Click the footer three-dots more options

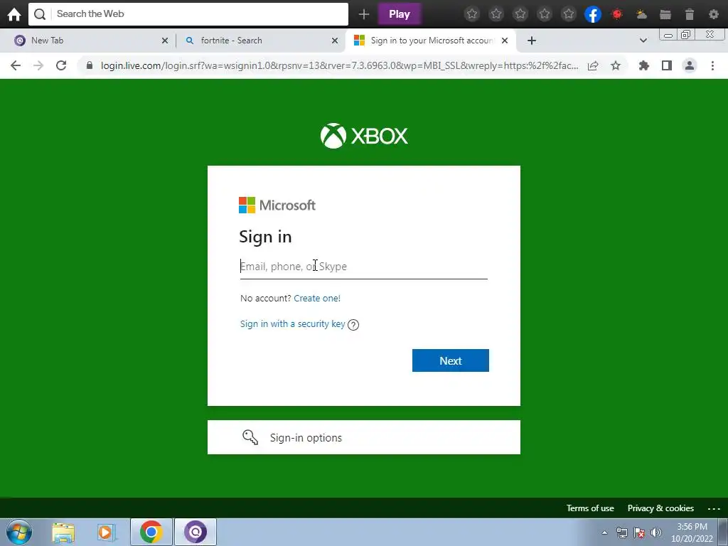[x=714, y=508]
